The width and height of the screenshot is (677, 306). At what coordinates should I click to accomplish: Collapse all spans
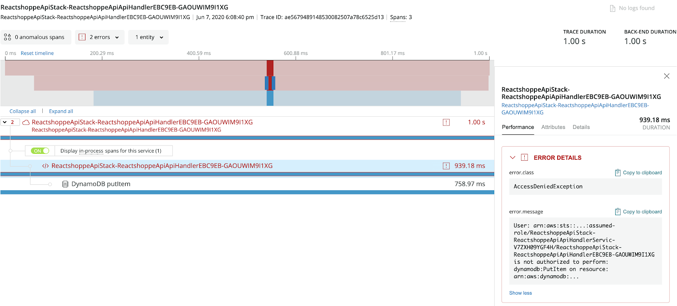point(23,111)
